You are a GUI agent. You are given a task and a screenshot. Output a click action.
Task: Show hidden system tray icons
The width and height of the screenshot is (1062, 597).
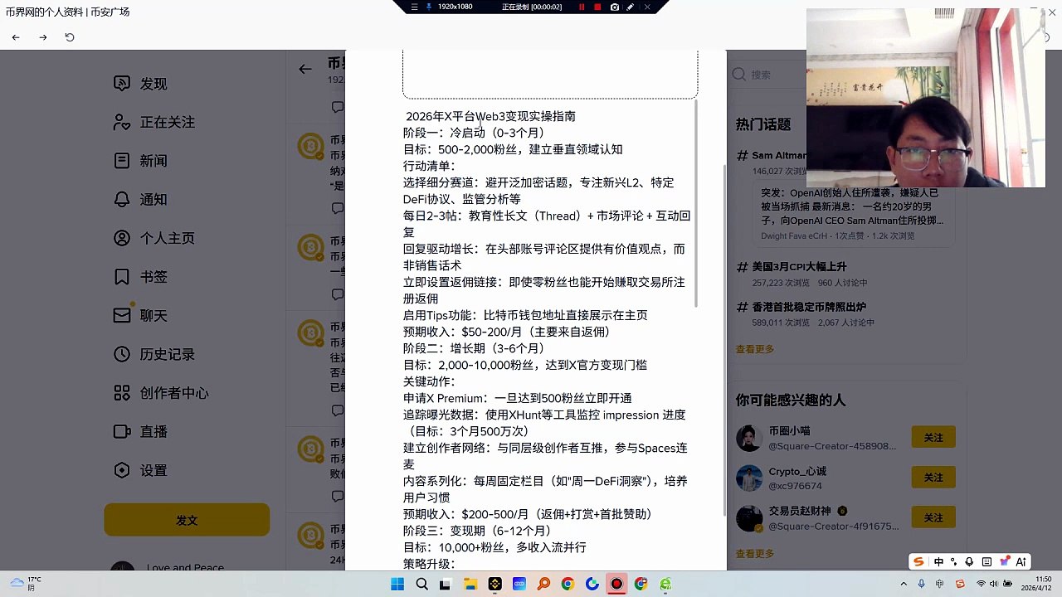coord(904,584)
